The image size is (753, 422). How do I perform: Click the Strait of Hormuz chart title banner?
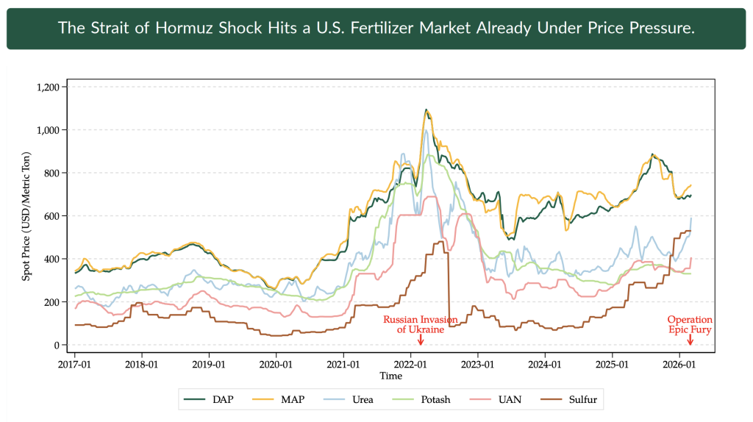(376, 29)
